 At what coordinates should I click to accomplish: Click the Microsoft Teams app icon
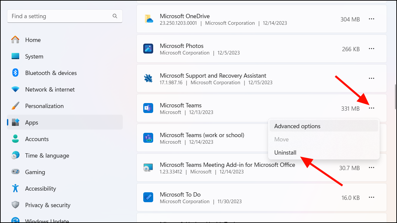click(148, 108)
